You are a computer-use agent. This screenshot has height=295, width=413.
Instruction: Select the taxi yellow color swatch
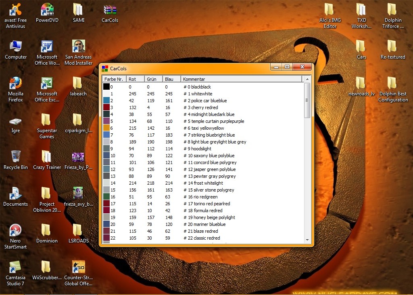coord(106,128)
